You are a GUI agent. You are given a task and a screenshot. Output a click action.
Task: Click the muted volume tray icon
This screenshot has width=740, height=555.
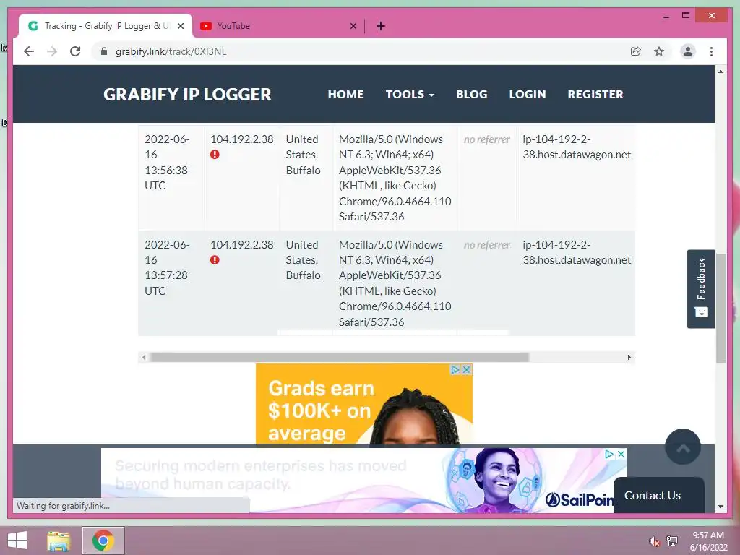point(654,541)
